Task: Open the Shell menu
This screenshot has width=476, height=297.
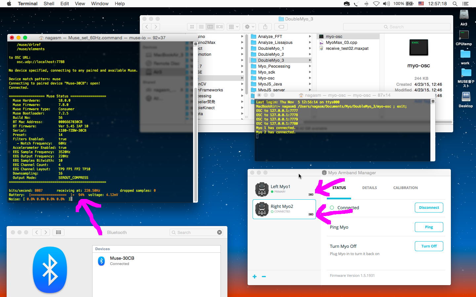Action: [x=49, y=4]
